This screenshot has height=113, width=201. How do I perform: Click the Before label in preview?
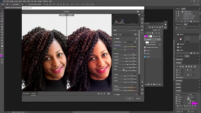point(63,15)
